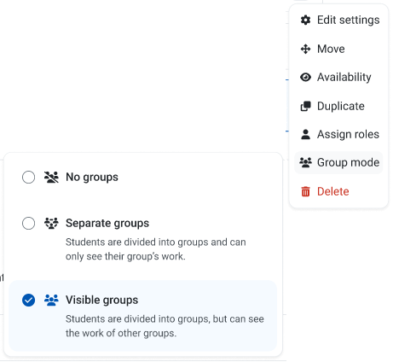Click the Assign roles person icon
Screen dimensions: 393x362
[x=305, y=134]
